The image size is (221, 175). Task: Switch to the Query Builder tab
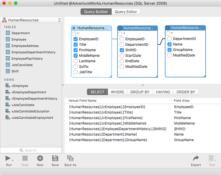(96, 12)
